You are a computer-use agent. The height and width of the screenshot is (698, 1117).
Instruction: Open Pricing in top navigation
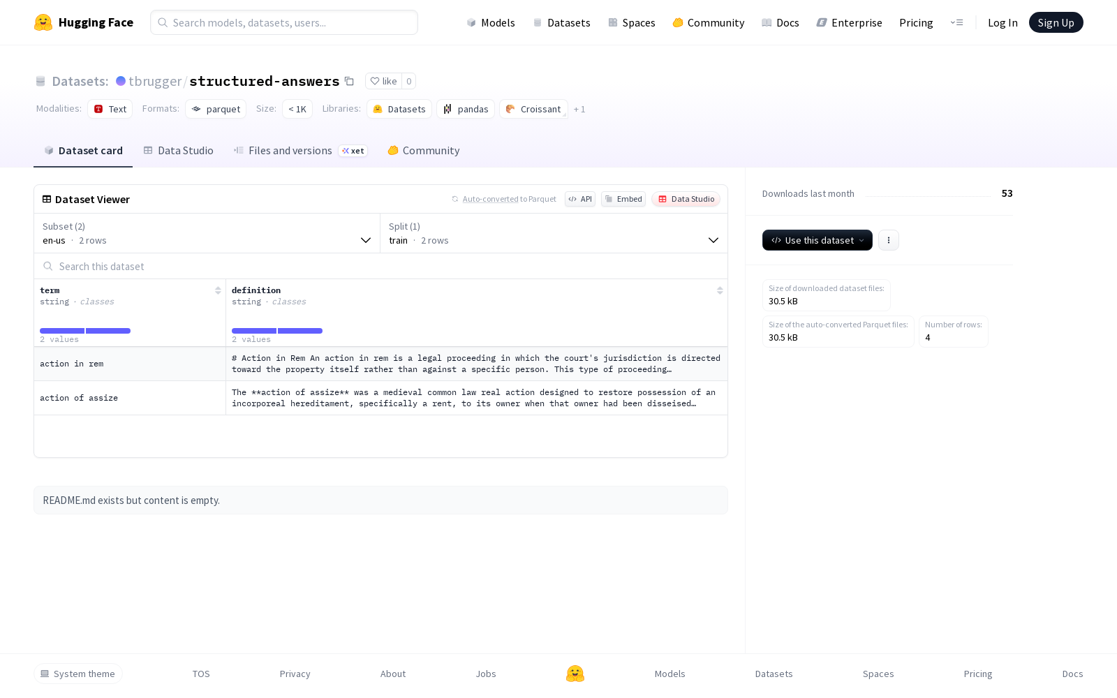[916, 22]
